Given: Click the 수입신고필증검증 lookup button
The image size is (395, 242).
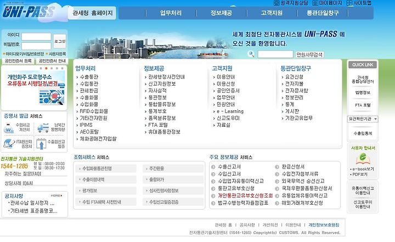Looking at the screenshot, I should [173, 202].
